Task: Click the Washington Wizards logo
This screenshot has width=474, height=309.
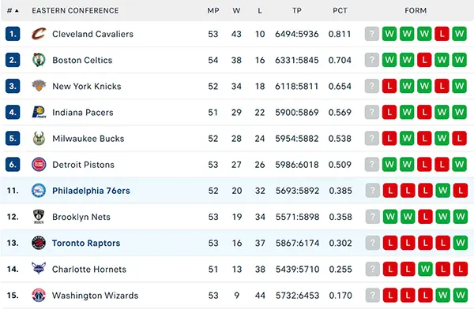Action: pos(39,295)
